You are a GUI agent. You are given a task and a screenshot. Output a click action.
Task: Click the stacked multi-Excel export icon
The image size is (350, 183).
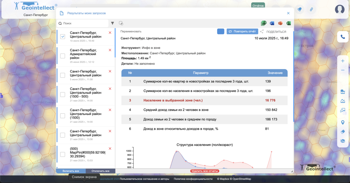264,23
